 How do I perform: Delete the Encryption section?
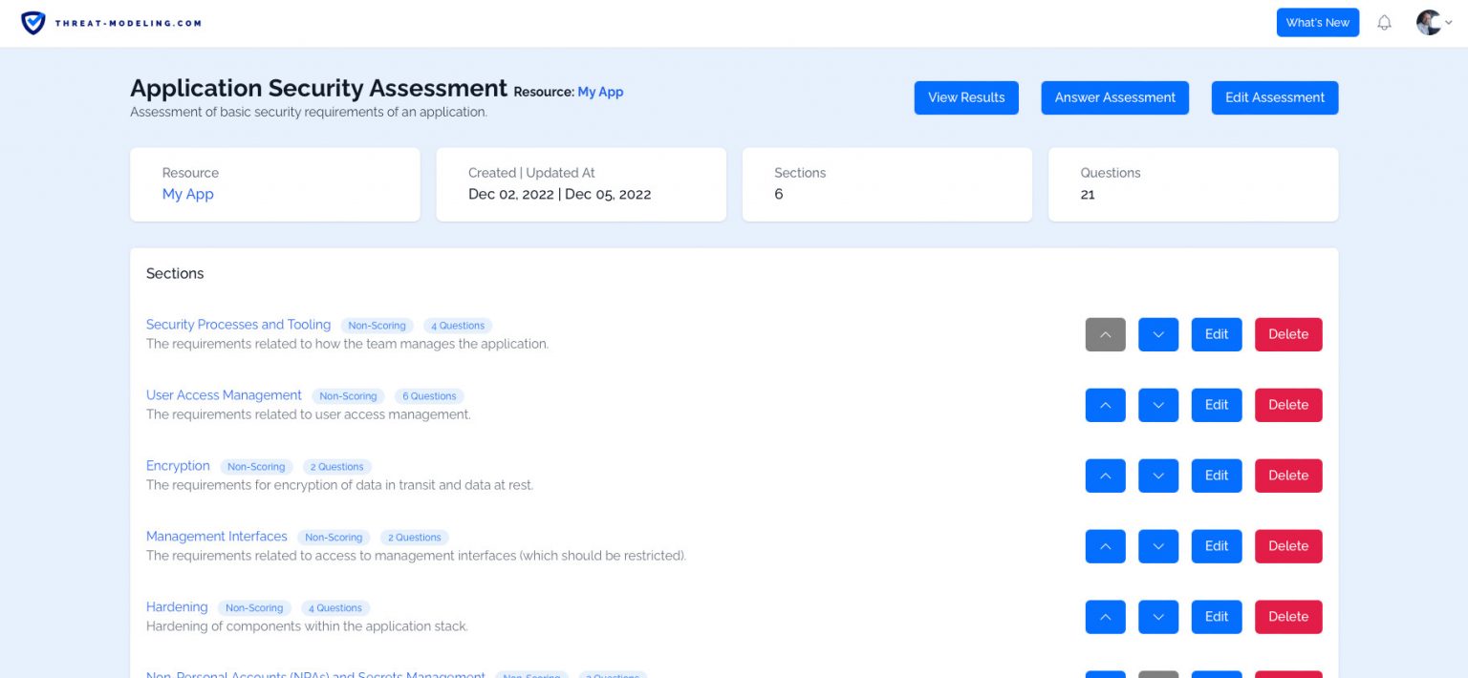click(x=1288, y=475)
